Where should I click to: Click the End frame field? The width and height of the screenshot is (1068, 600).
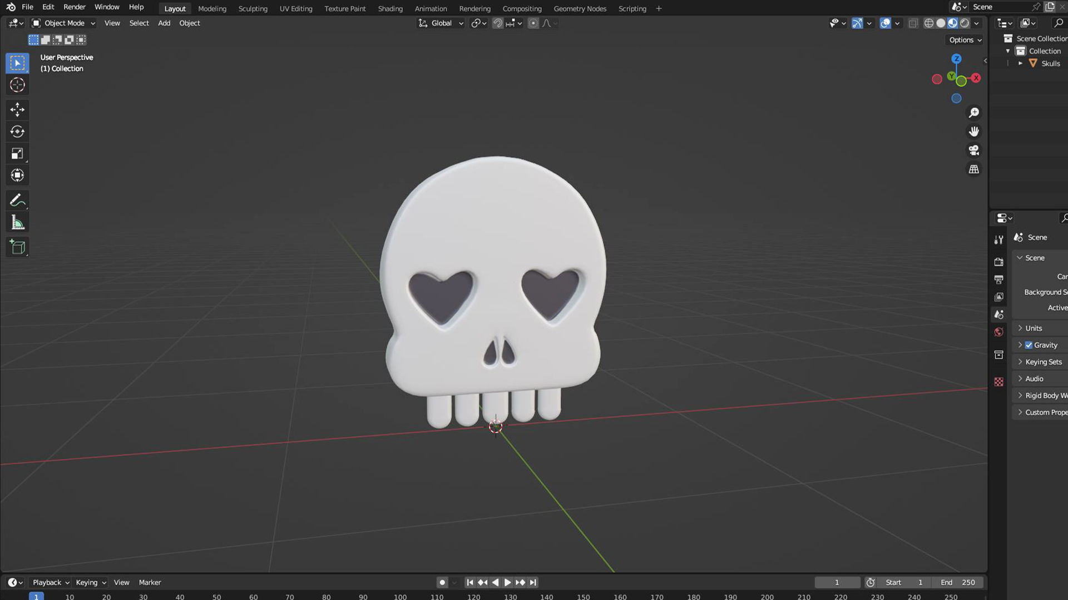click(957, 582)
